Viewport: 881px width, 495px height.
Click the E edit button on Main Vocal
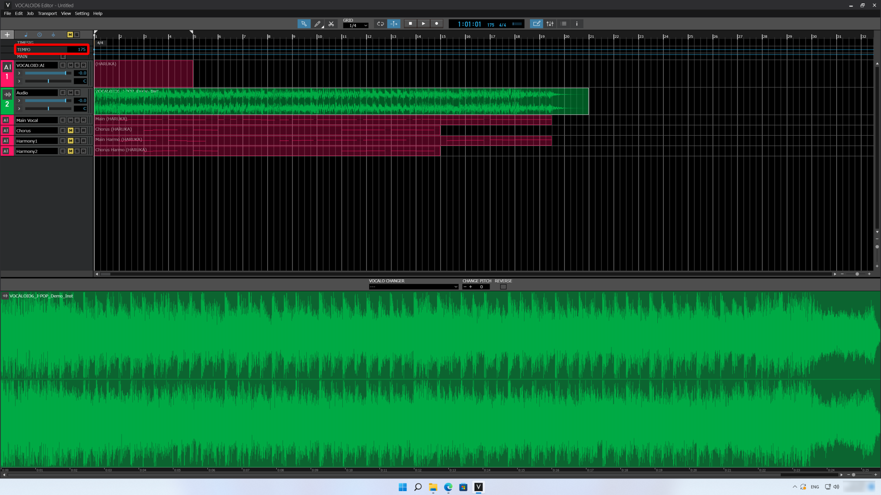click(x=62, y=120)
